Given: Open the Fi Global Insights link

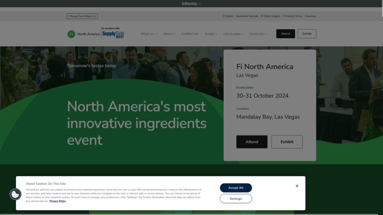Looking at the screenshot, I should click(270, 16).
